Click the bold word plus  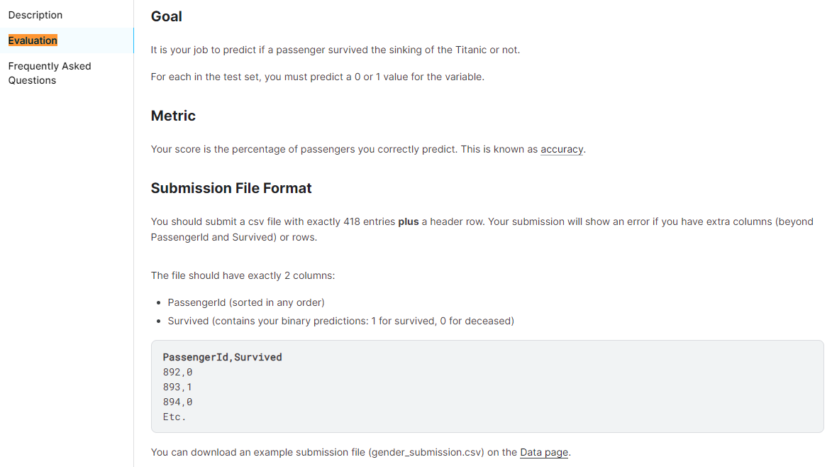click(x=409, y=221)
